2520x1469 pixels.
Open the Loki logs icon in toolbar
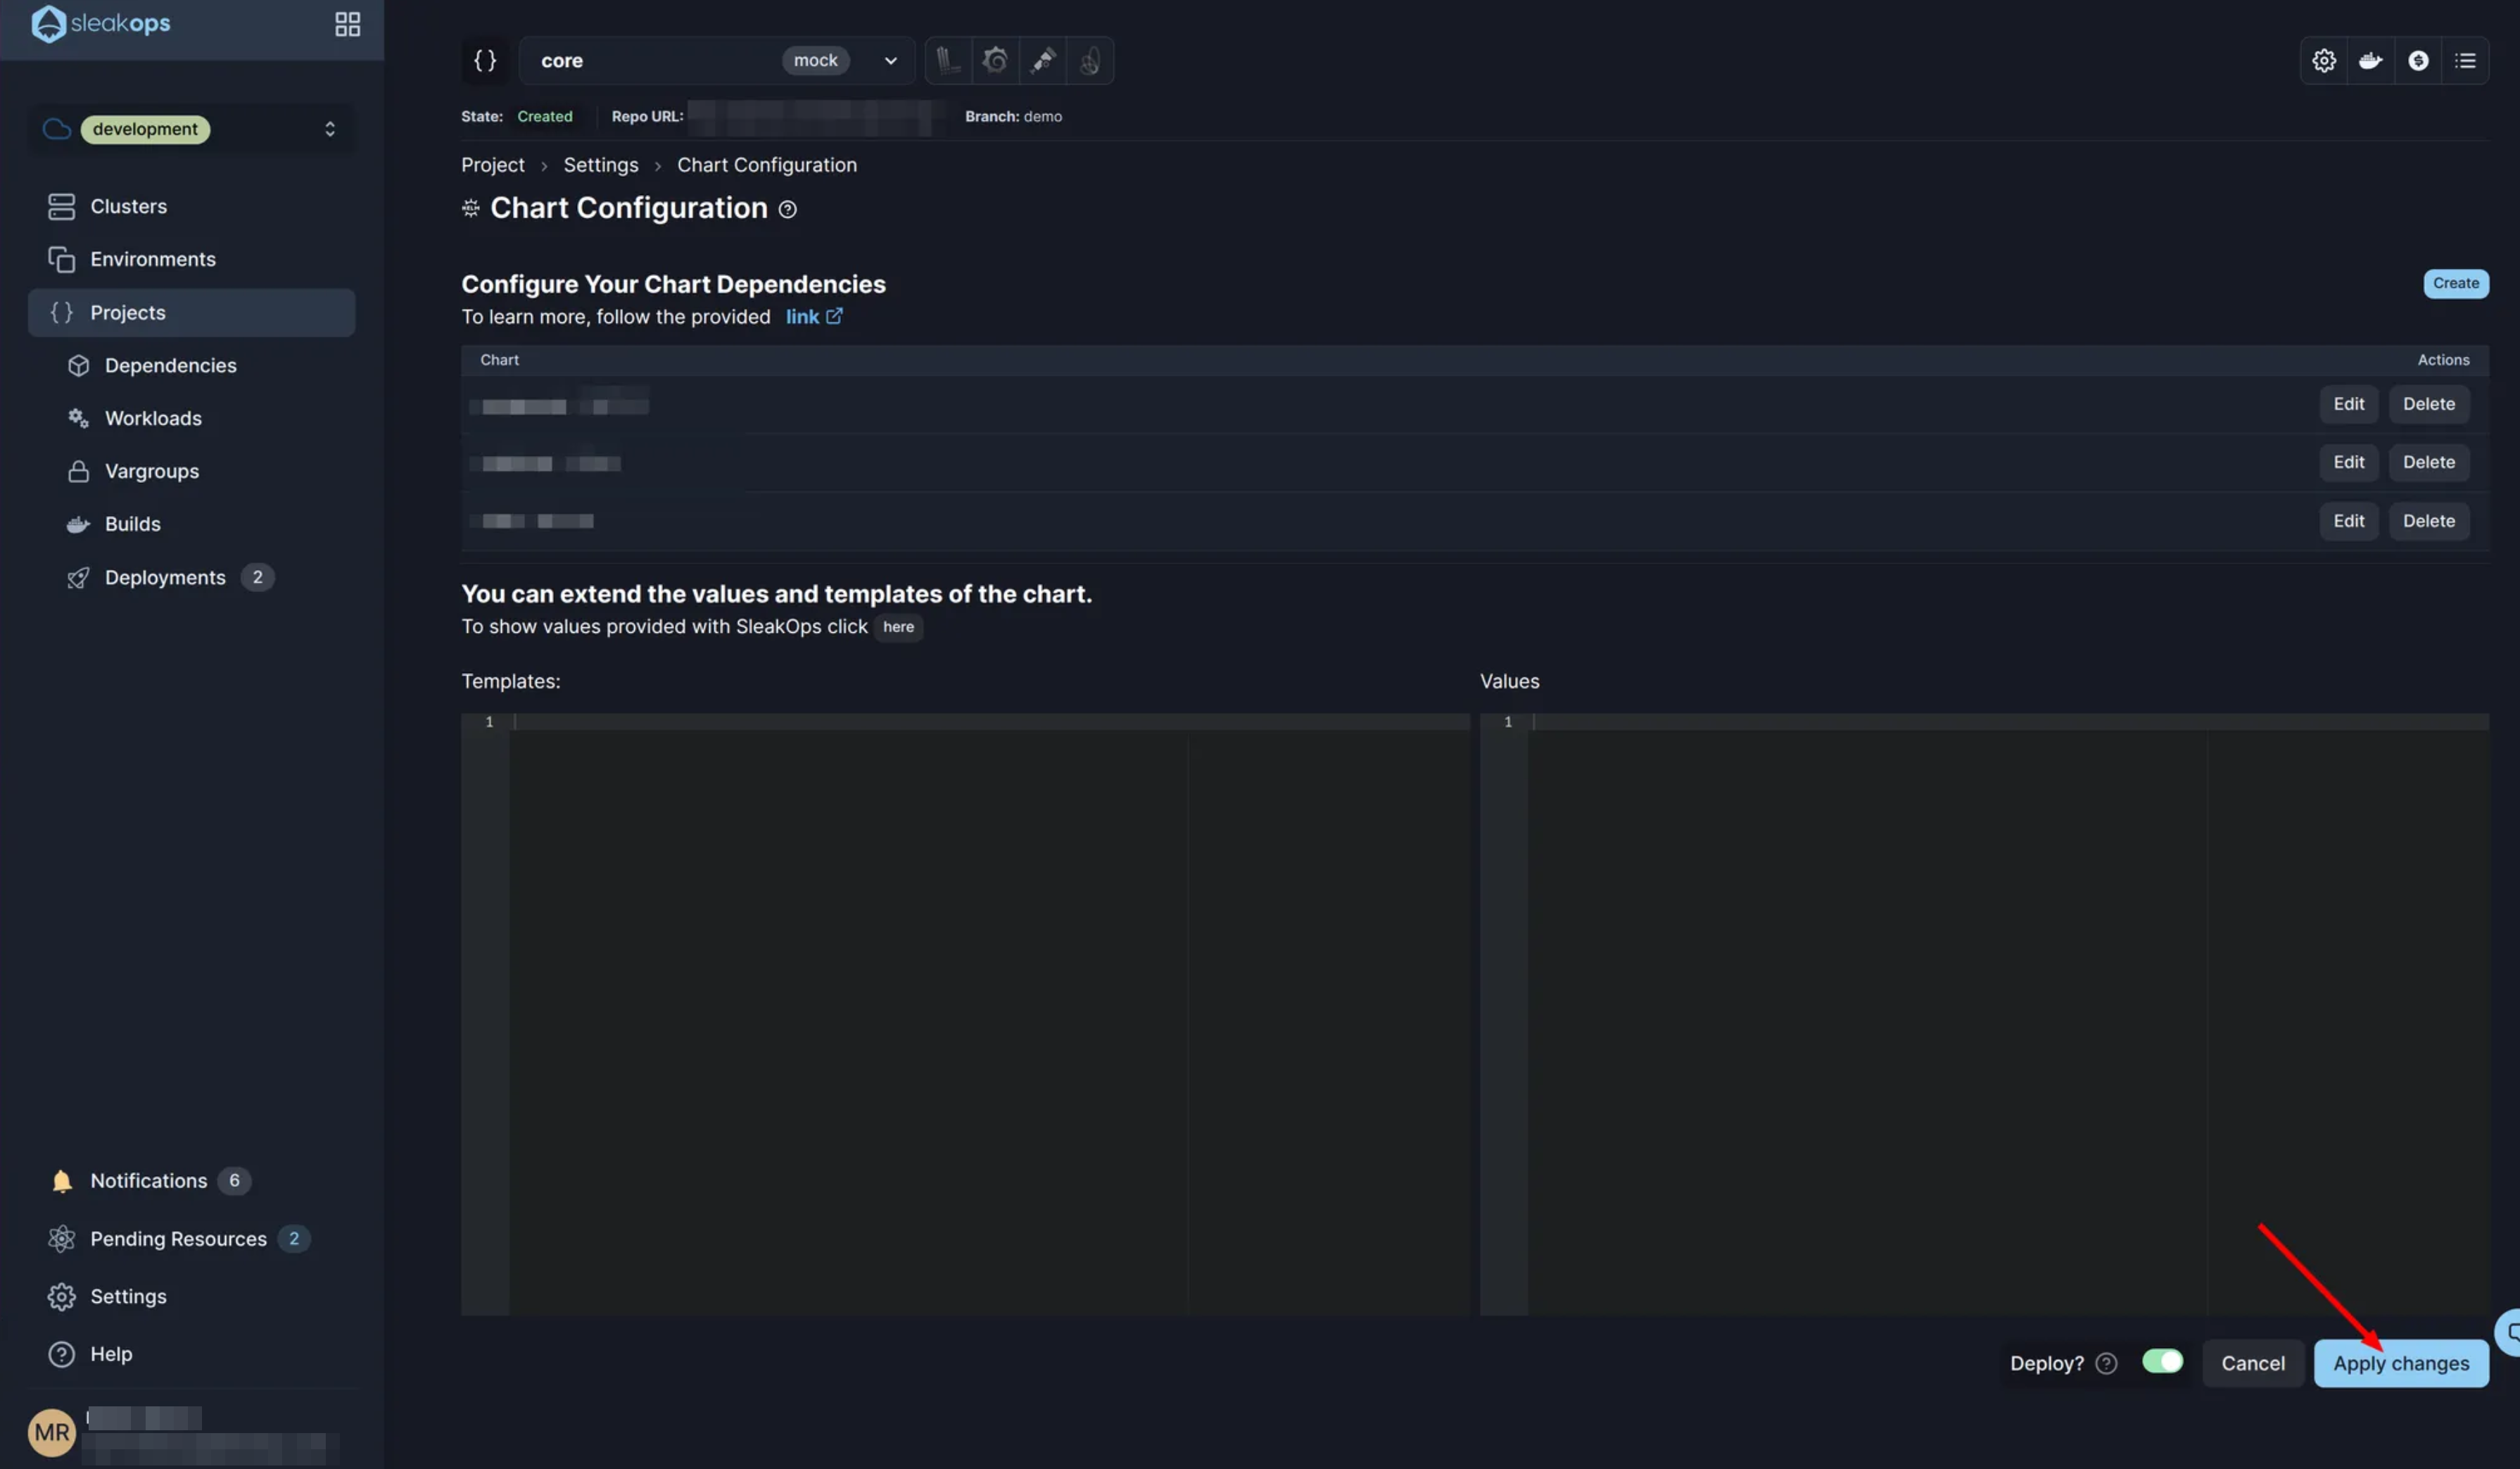coord(948,60)
